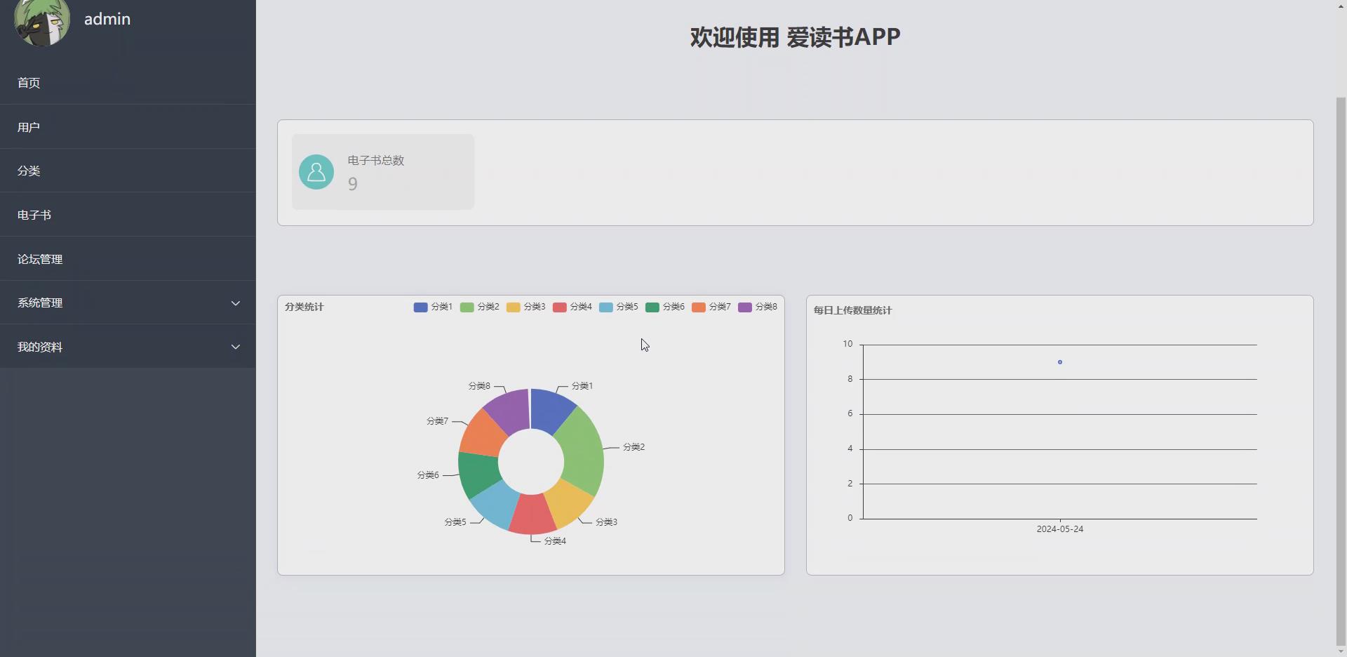Click the right-side vertical scrollbar
1347x657 pixels.
click(x=1338, y=328)
